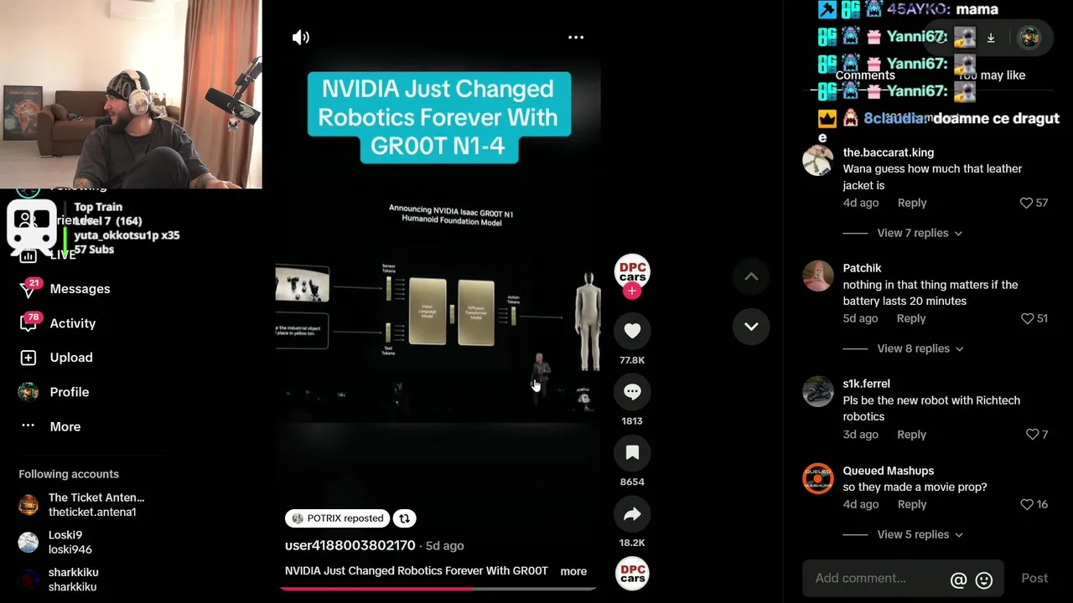Click the video title overlay text
Viewport: 1073px width, 603px height.
tap(438, 117)
